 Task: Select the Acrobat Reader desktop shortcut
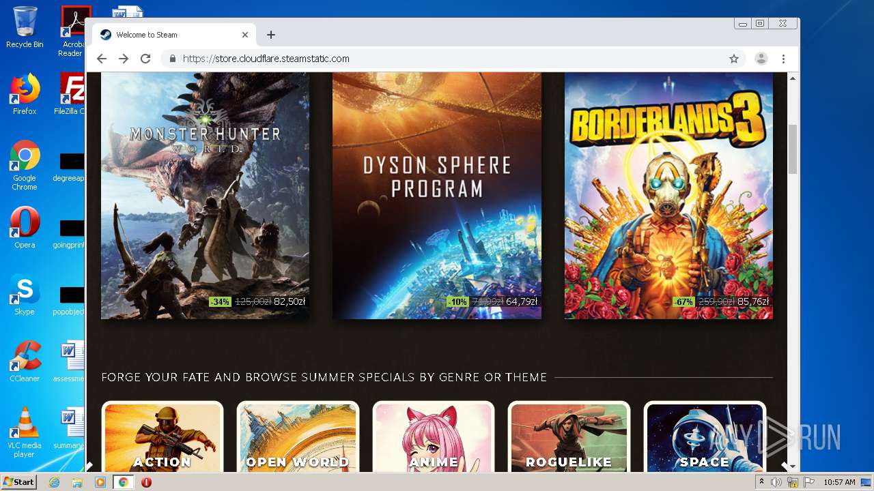coord(72,31)
